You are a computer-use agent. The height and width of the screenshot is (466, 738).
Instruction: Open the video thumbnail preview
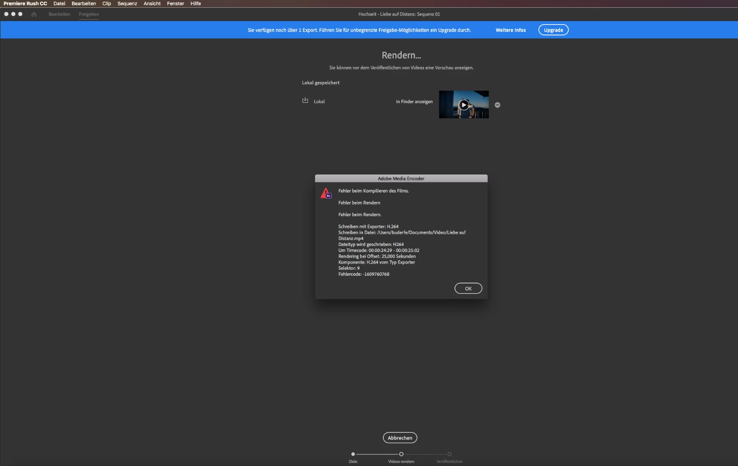(464, 104)
